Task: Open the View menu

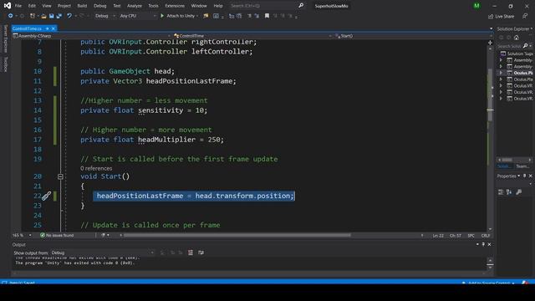Action: coord(47,6)
